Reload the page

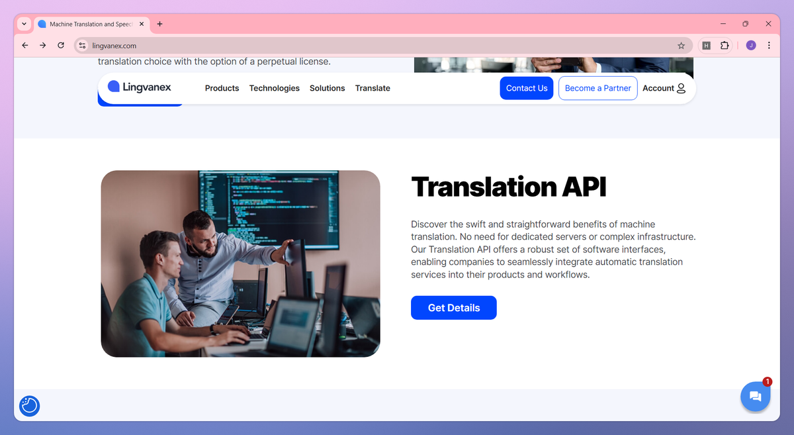click(61, 46)
